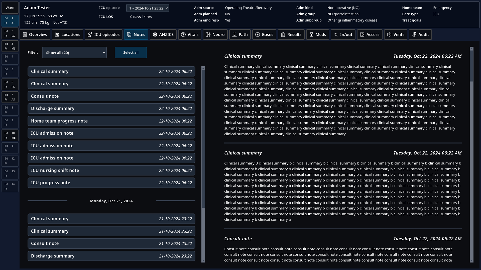Select bed 7 patient AS
Image resolution: width=481 pixels, height=270 pixels.
click(10, 97)
